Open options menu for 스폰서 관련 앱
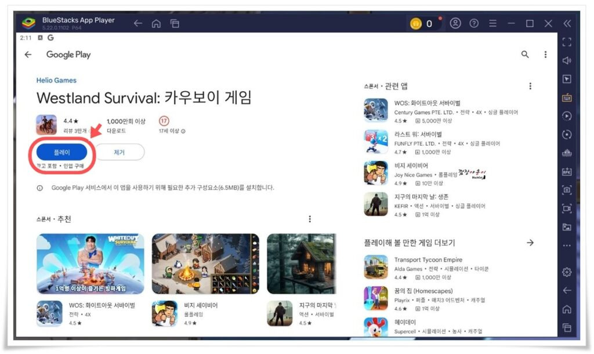 tap(530, 86)
